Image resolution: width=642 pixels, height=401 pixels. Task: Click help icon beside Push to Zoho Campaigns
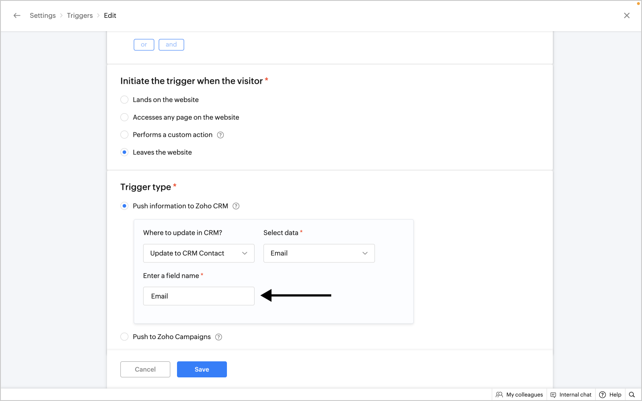click(218, 337)
